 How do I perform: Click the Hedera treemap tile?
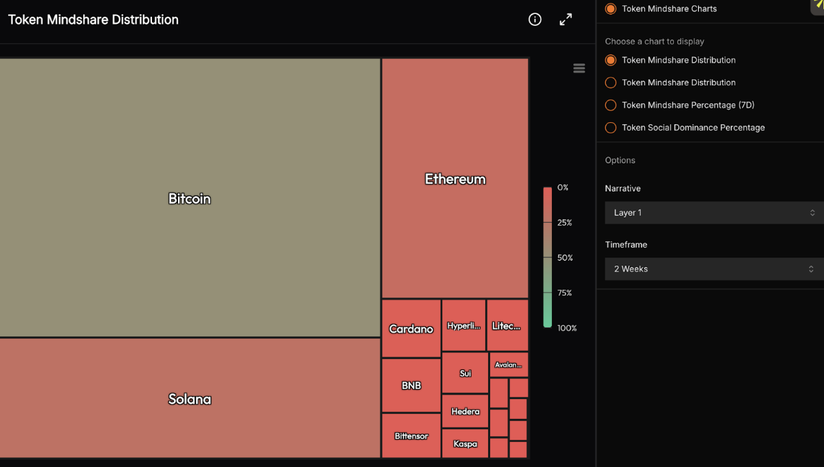coord(465,411)
